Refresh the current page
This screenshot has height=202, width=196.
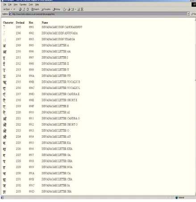point(24,9)
